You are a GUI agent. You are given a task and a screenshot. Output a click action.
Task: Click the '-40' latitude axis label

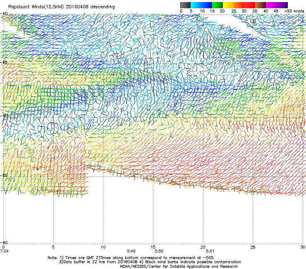(x=4, y=14)
